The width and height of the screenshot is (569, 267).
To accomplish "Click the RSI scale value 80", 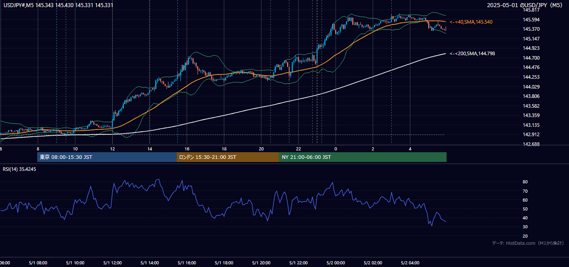I will [x=525, y=182].
